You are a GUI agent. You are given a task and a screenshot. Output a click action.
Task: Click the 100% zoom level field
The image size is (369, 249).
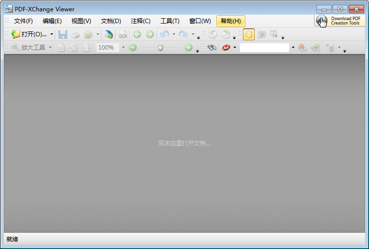click(x=108, y=48)
